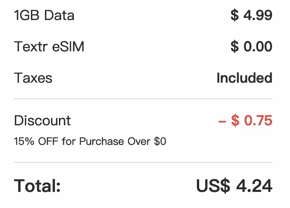Click the divider line below Taxes

click(x=143, y=99)
